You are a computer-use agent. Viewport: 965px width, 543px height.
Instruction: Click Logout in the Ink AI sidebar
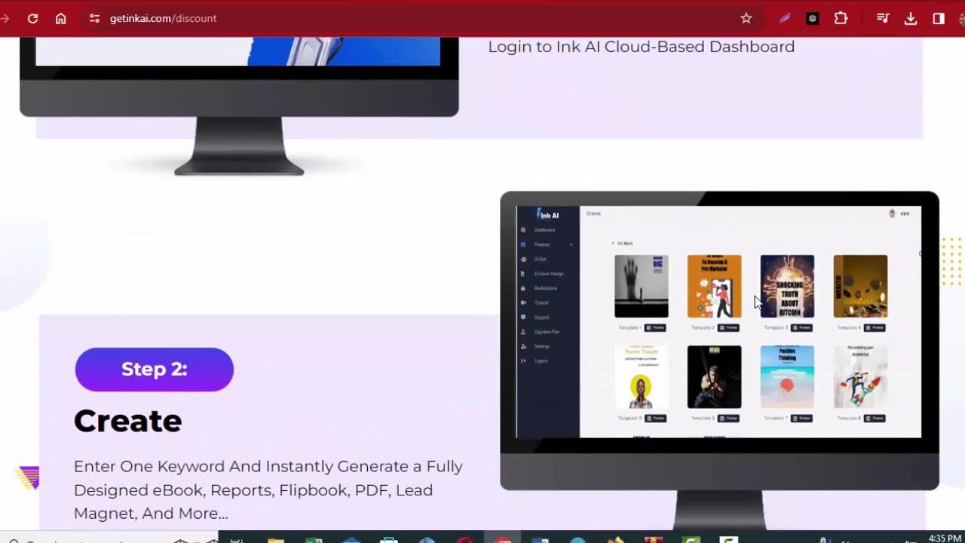[541, 361]
